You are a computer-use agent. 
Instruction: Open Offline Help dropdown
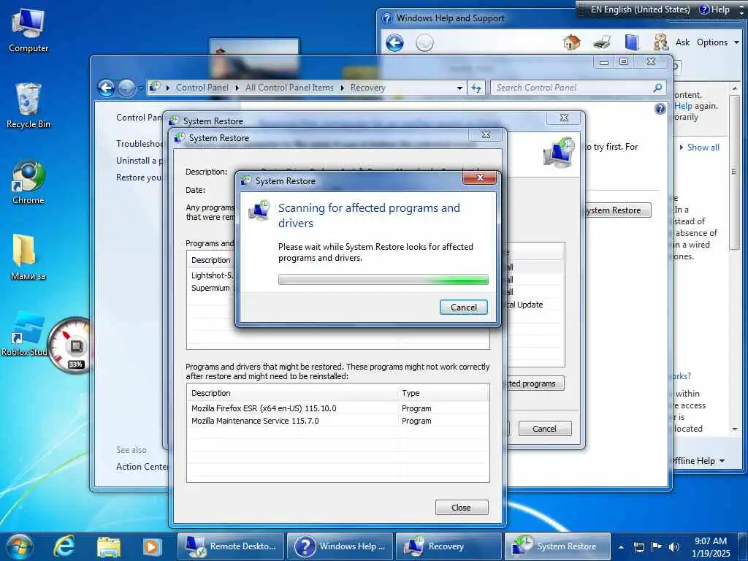[698, 461]
